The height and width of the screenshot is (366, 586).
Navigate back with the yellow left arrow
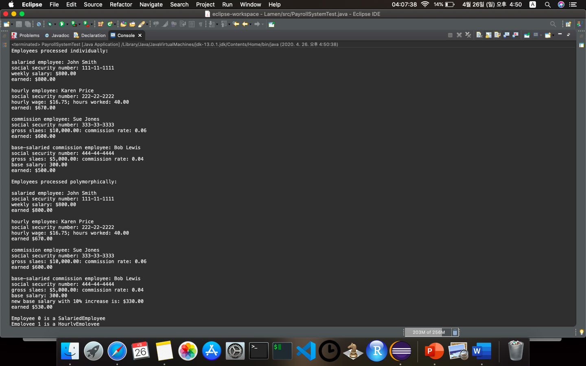[245, 24]
